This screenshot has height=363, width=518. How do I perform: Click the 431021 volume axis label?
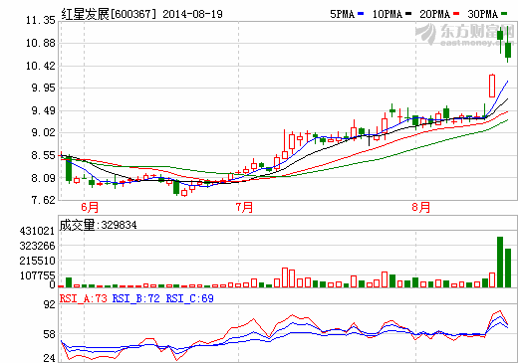pyautogui.click(x=37, y=231)
